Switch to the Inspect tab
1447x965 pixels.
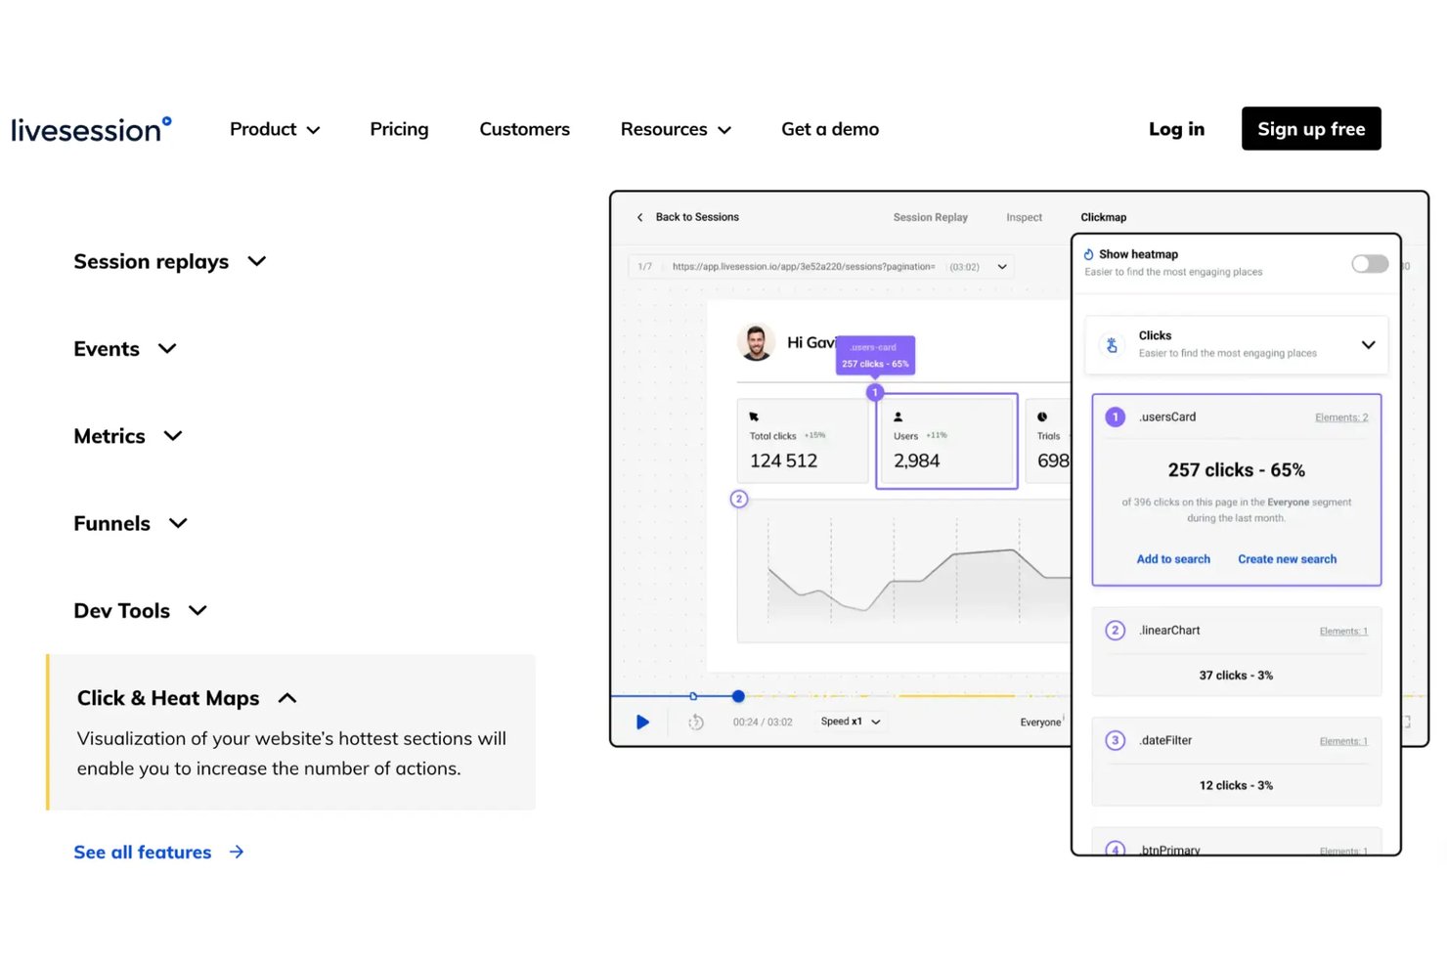pyautogui.click(x=1024, y=217)
